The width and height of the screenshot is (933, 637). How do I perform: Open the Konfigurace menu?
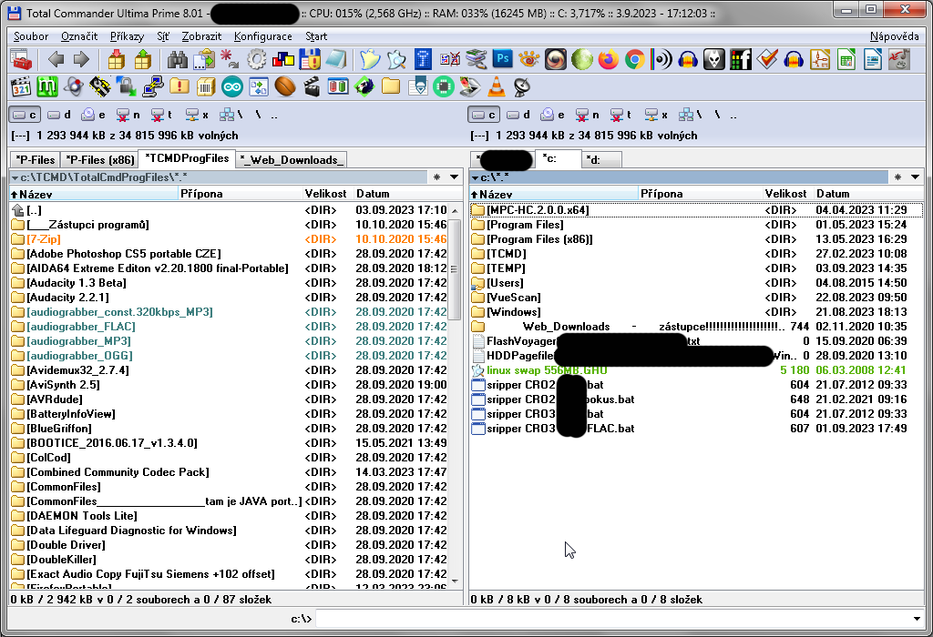pyautogui.click(x=262, y=36)
